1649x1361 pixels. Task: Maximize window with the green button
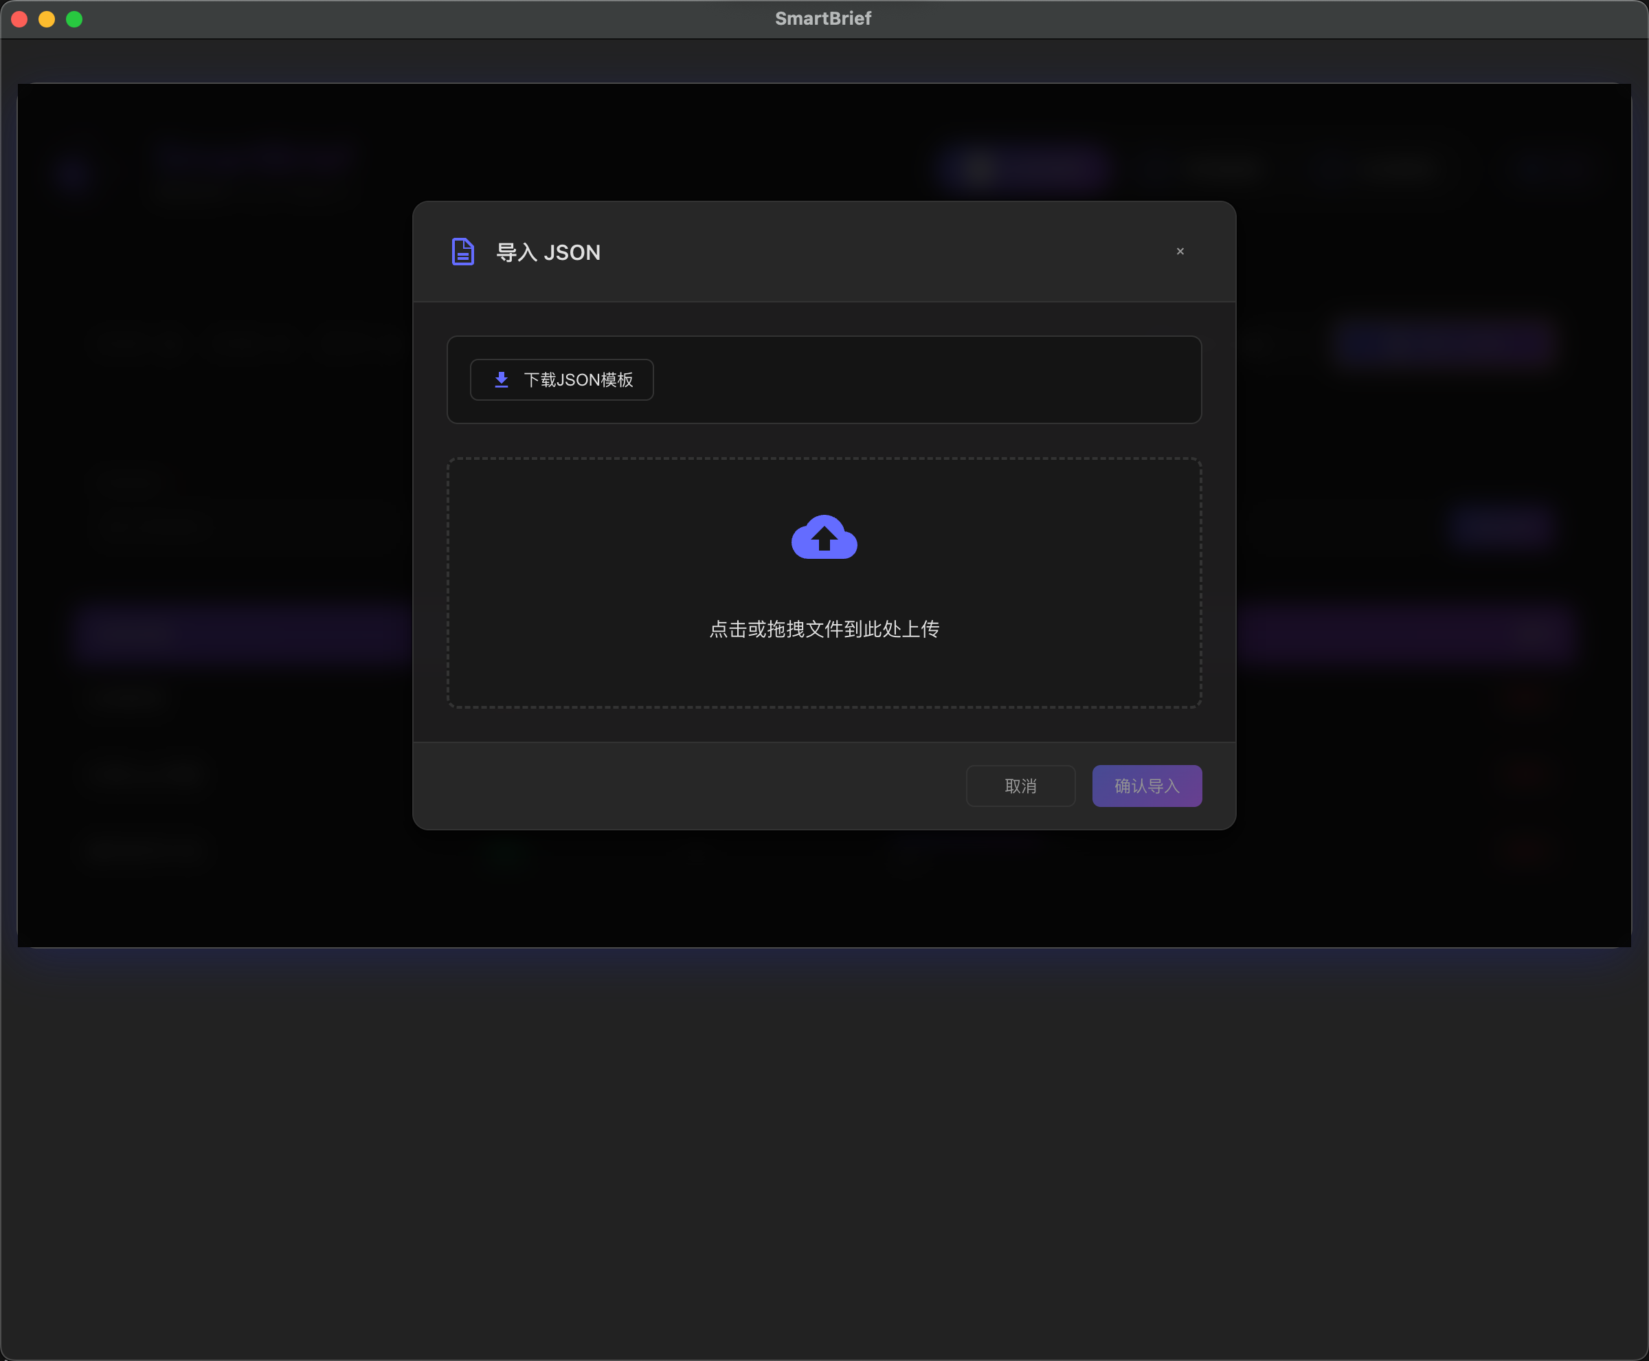(74, 19)
